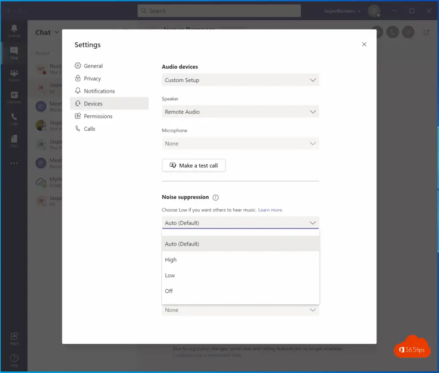Click the Devices headset icon

point(78,103)
